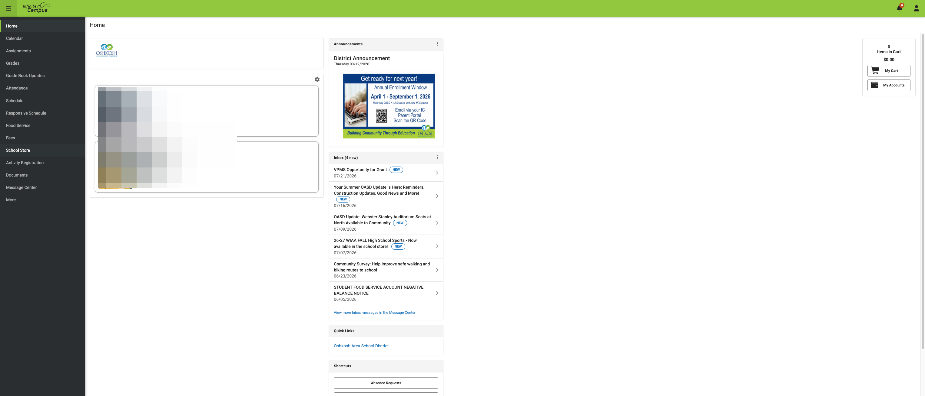Viewport: 925px width, 396px height.
Task: Go to Calendar in sidebar
Action: click(x=42, y=38)
